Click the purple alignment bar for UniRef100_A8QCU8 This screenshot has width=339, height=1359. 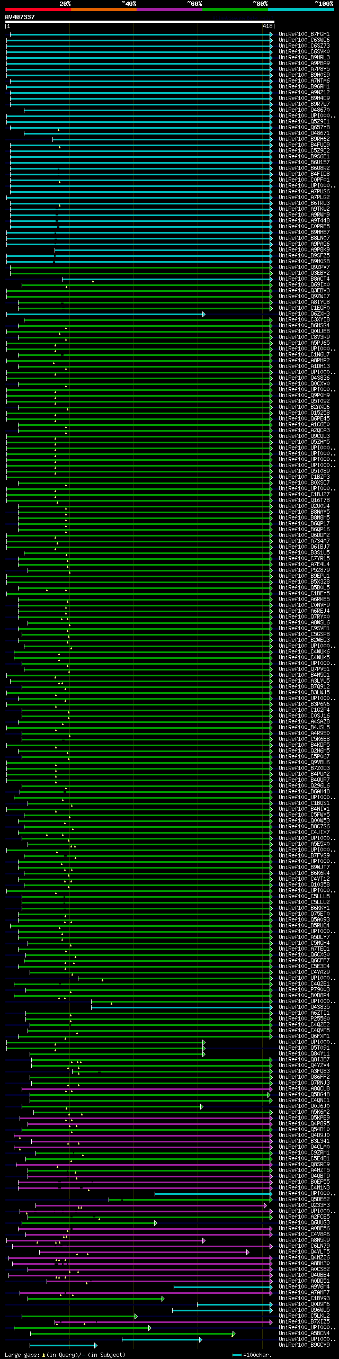[147, 1089]
